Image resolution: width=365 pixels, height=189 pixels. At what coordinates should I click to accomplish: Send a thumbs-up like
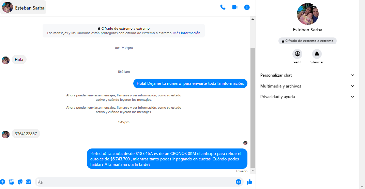pos(249,182)
